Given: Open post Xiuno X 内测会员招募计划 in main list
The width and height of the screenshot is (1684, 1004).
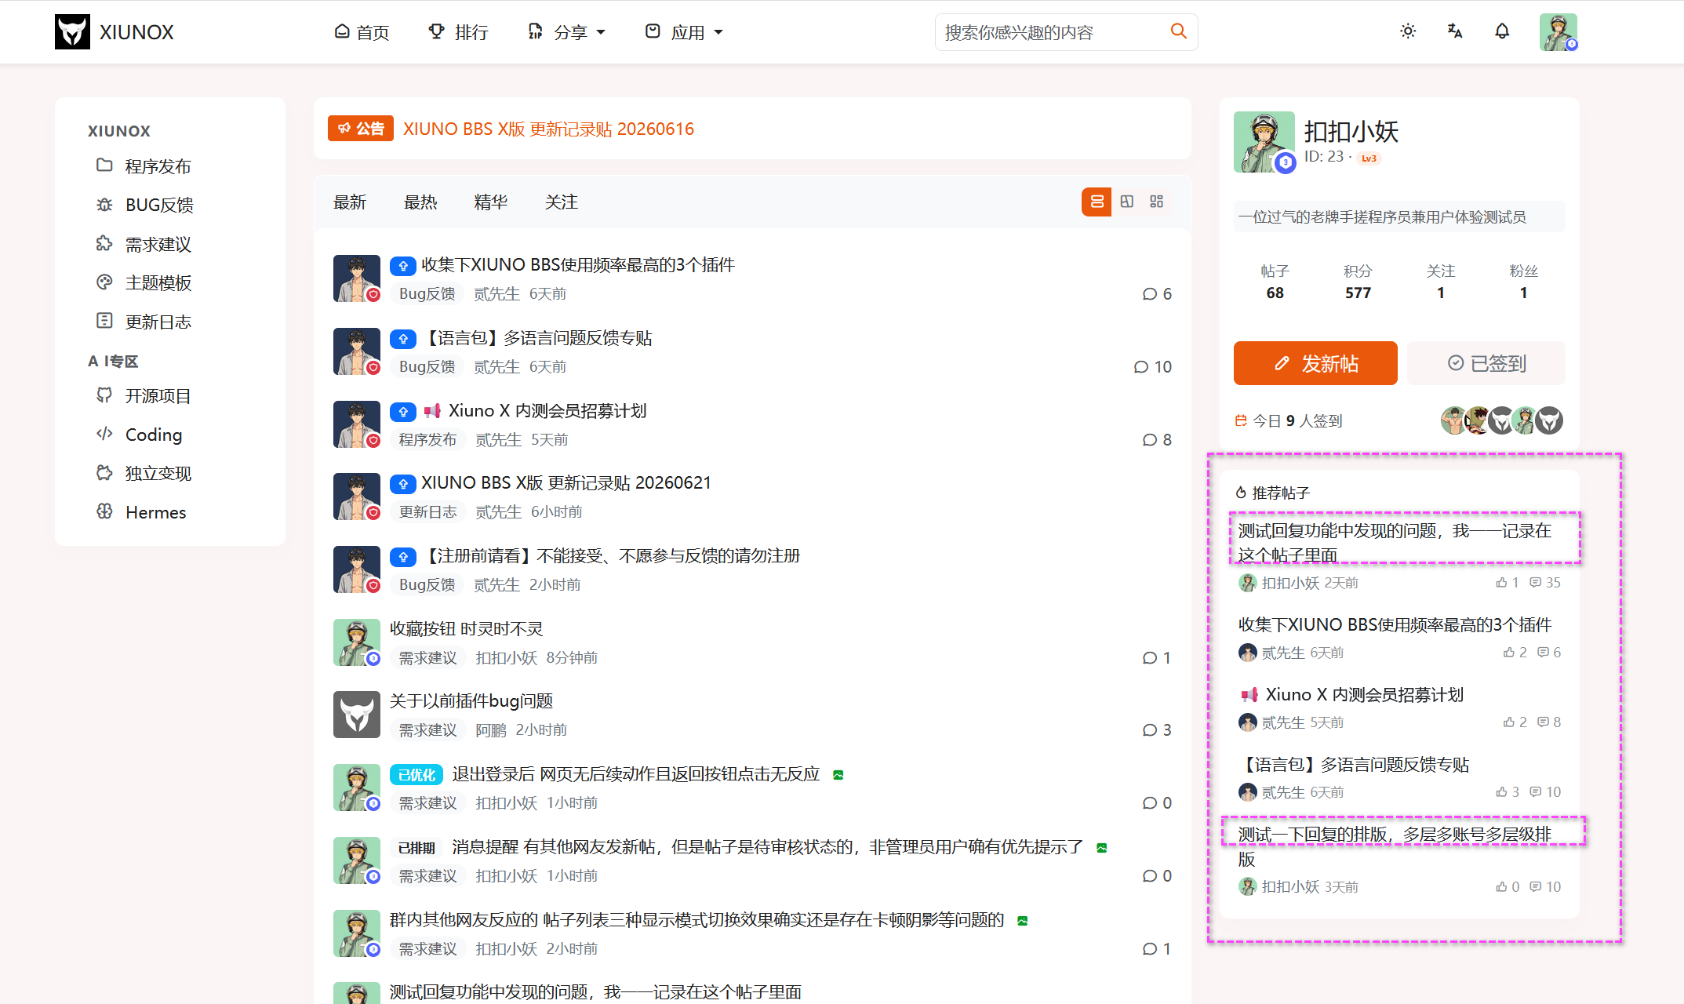Looking at the screenshot, I should click(x=547, y=411).
